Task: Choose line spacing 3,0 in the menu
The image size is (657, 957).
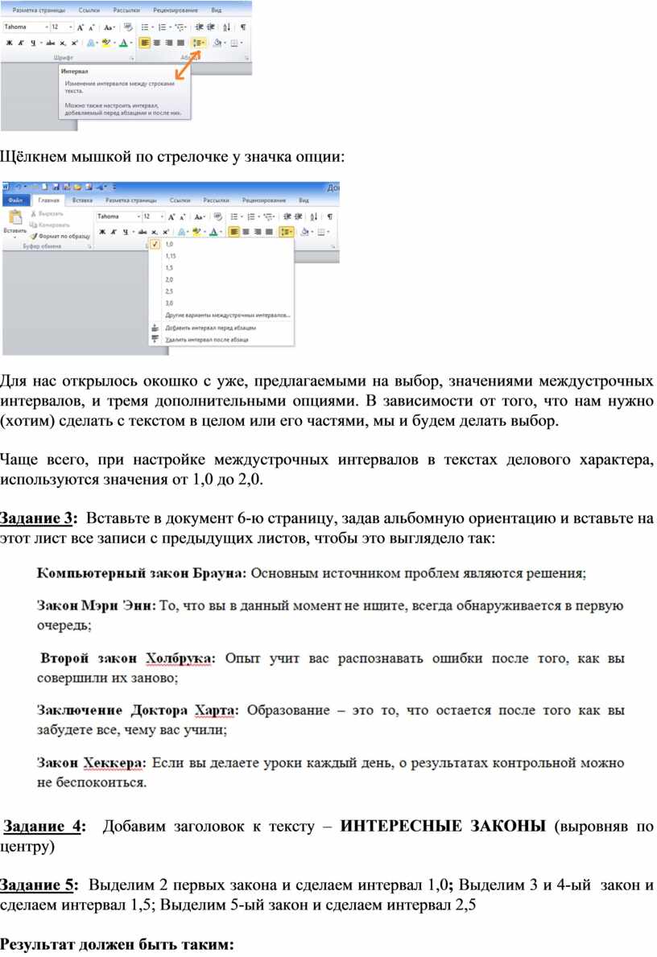Action: pos(169,303)
